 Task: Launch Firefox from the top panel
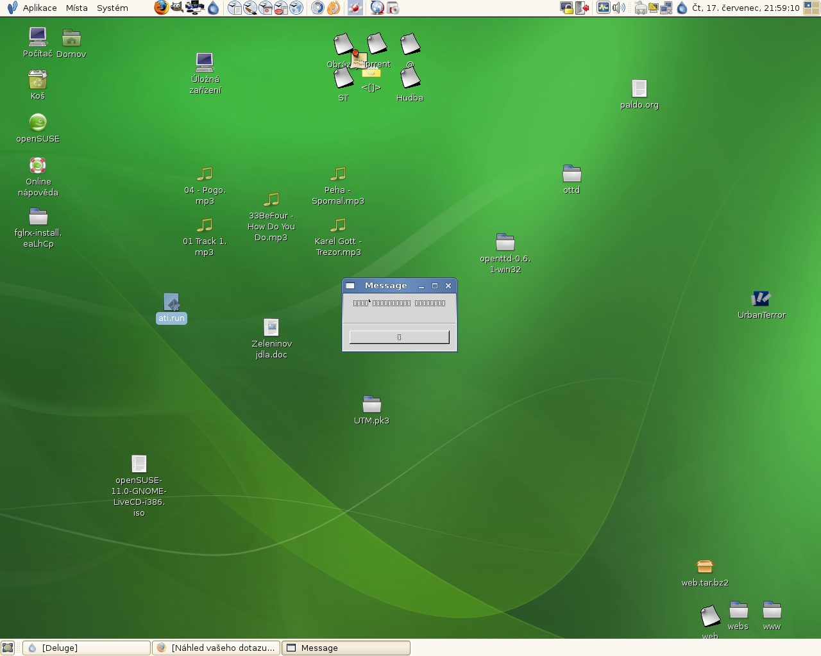[x=162, y=8]
